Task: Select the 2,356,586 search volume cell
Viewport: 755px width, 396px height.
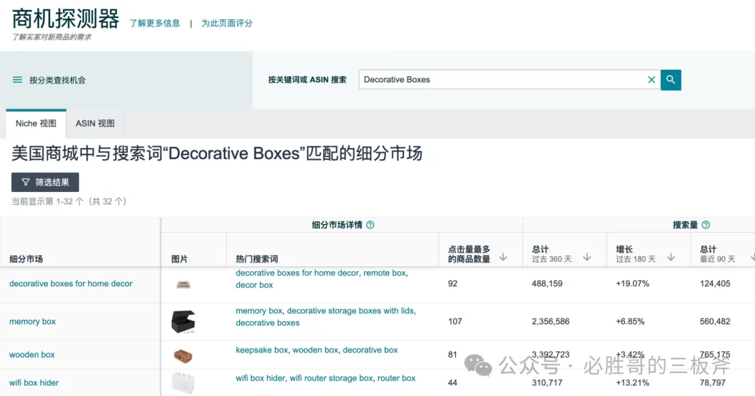Action: click(550, 321)
